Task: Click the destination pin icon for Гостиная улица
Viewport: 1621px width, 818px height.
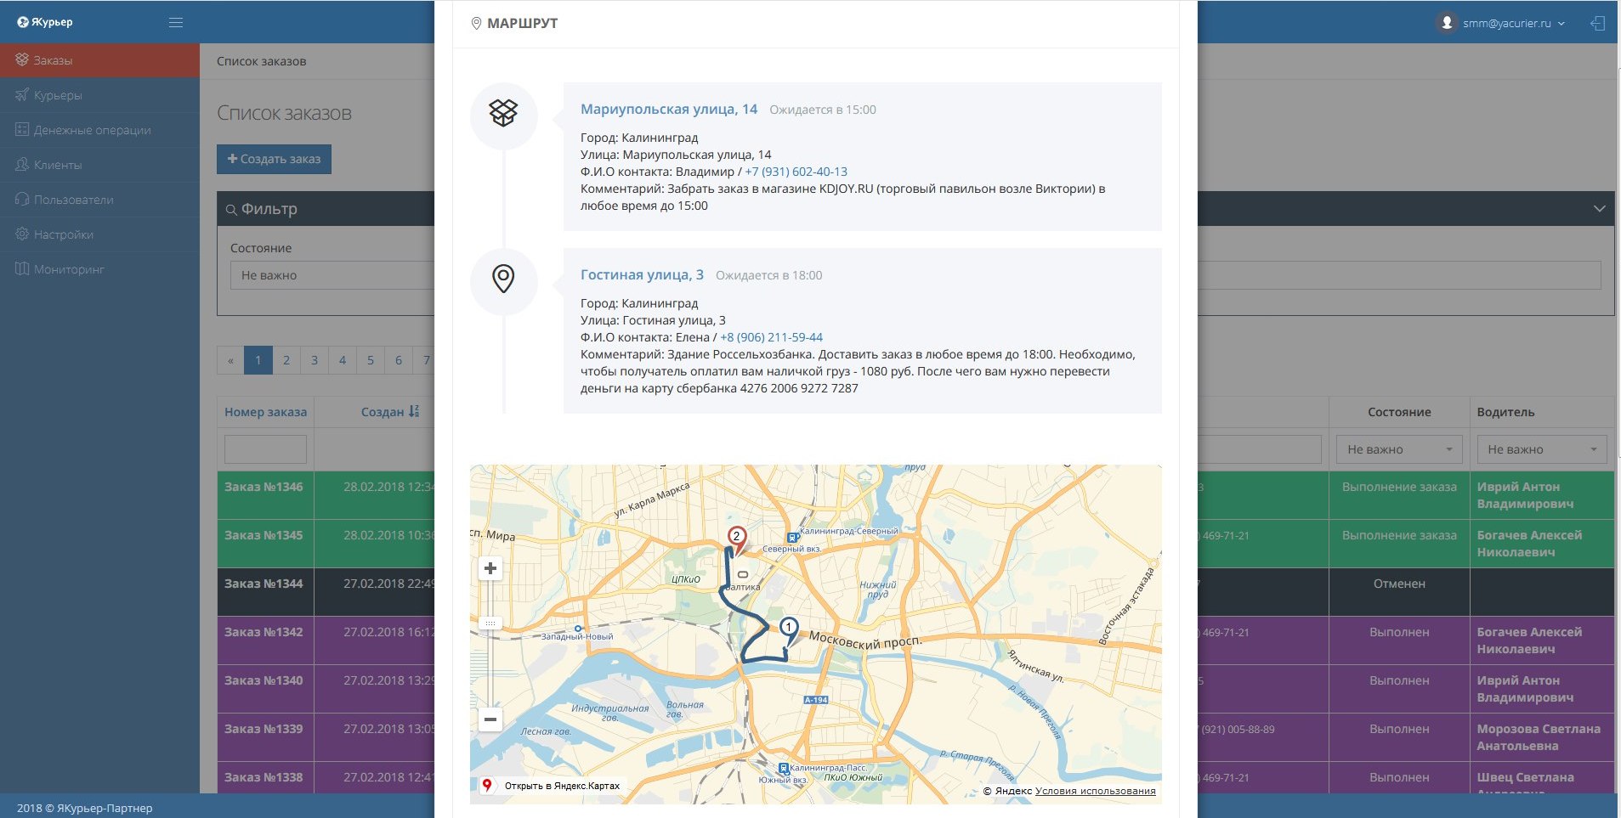Action: [x=503, y=279]
